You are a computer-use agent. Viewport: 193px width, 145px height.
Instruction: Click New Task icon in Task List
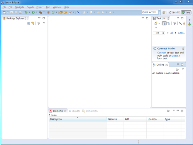pos(156,23)
